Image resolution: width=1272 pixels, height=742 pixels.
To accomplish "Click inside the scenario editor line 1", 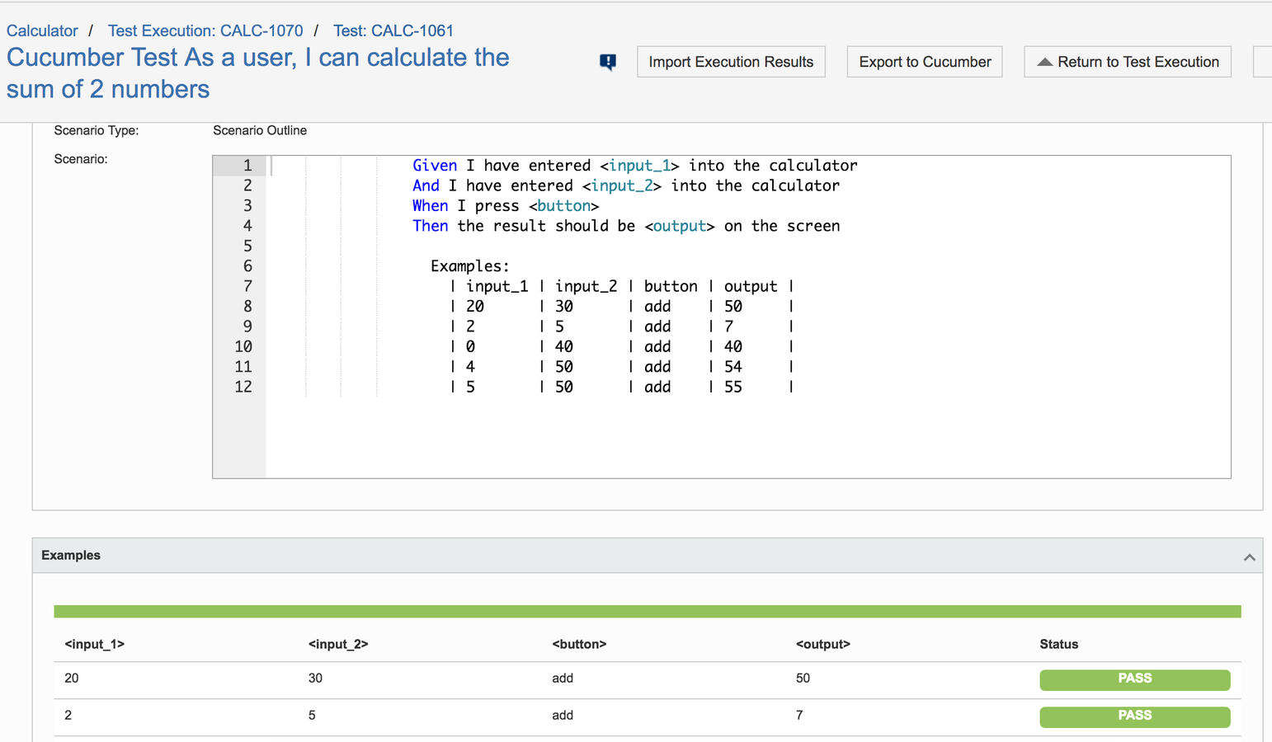I will (x=635, y=166).
